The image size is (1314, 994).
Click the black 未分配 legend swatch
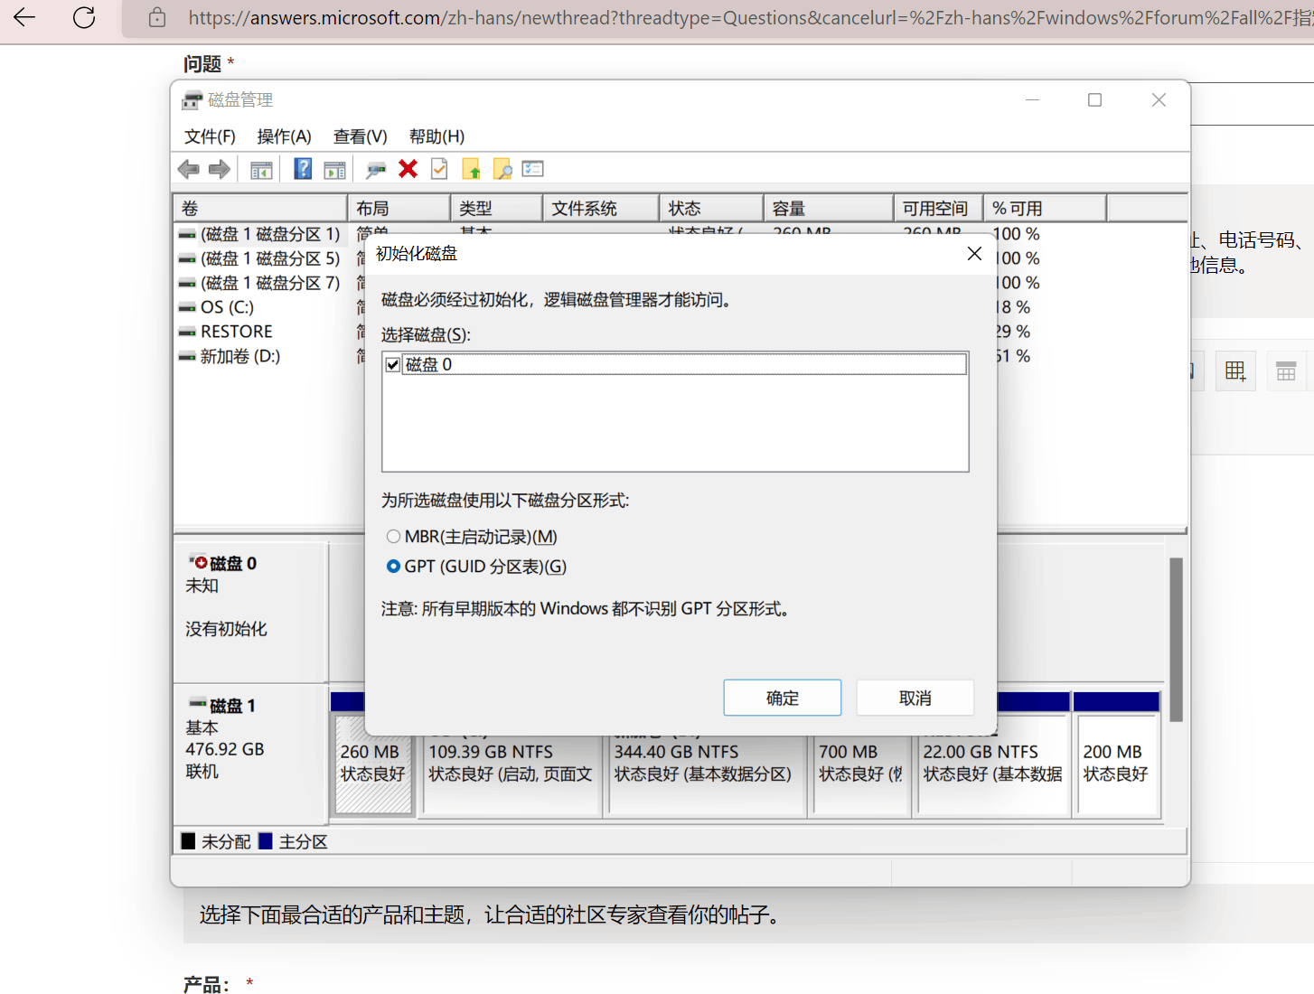click(x=188, y=841)
